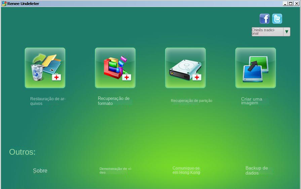Close the Renee Undeleter window
The image size is (301, 189).
296,3
